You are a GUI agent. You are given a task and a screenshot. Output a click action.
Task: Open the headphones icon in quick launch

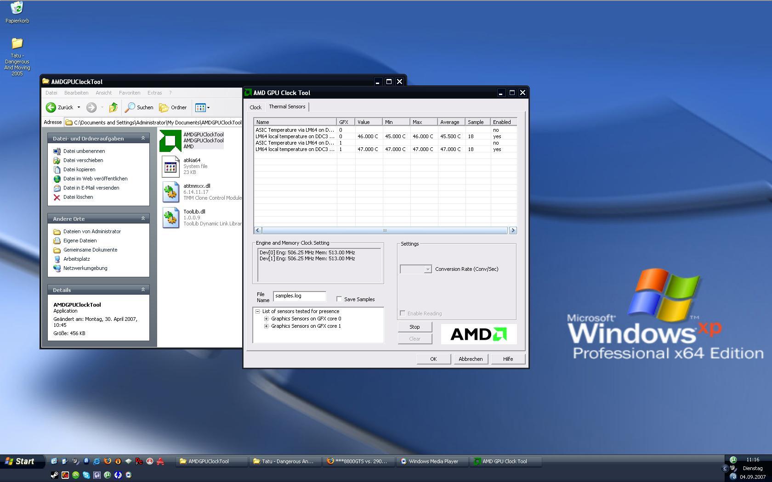pyautogui.click(x=97, y=475)
